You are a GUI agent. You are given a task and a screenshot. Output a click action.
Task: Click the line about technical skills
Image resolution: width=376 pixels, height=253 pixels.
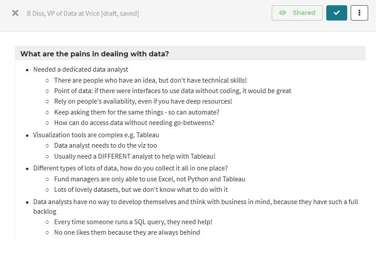[150, 80]
